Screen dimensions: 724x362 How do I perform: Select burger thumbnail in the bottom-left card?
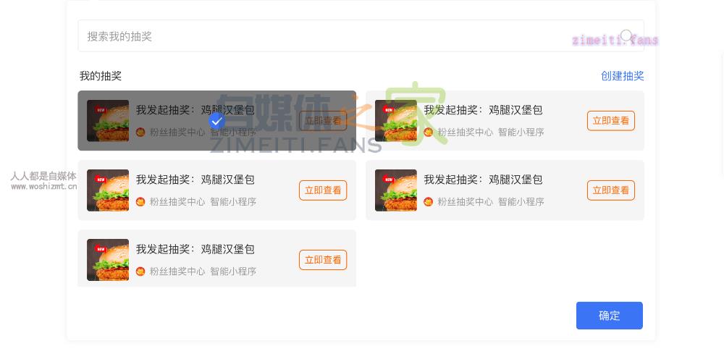click(x=108, y=259)
